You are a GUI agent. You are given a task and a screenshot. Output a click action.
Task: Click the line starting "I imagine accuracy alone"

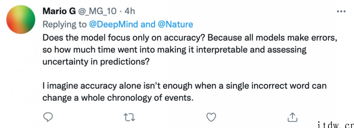click(x=184, y=86)
